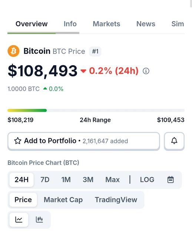
Task: Click the Add to Portfolio button
Action: tap(84, 141)
